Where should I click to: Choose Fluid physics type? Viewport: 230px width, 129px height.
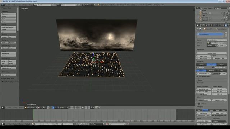click(x=224, y=110)
